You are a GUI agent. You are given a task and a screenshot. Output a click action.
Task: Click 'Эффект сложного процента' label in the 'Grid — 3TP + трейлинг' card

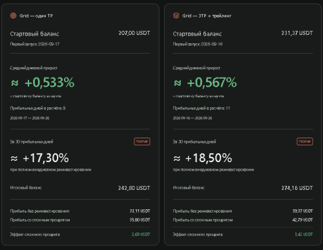[x=198, y=234]
